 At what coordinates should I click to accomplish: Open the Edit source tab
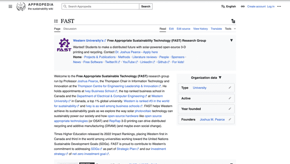184,29
